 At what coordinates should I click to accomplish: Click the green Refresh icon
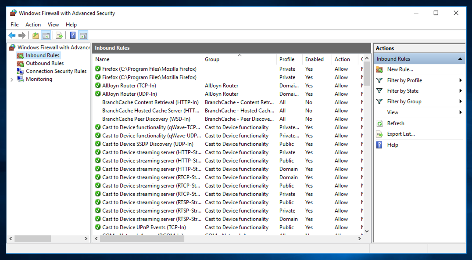click(379, 123)
